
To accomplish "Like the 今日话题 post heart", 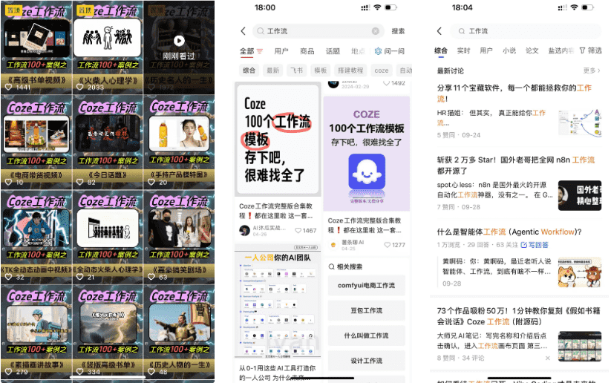I will pos(80,182).
